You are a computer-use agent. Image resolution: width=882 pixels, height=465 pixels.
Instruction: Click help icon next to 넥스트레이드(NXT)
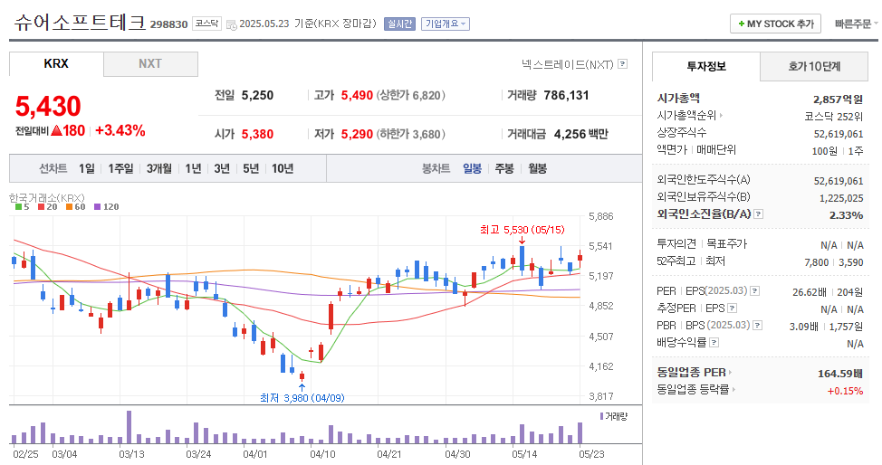coord(622,64)
